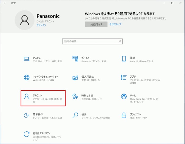Image resolution: width=185 pixels, height=144 pixels.
Task: Select the Phone (電話) icon
Action: pyautogui.click(x=124, y=59)
